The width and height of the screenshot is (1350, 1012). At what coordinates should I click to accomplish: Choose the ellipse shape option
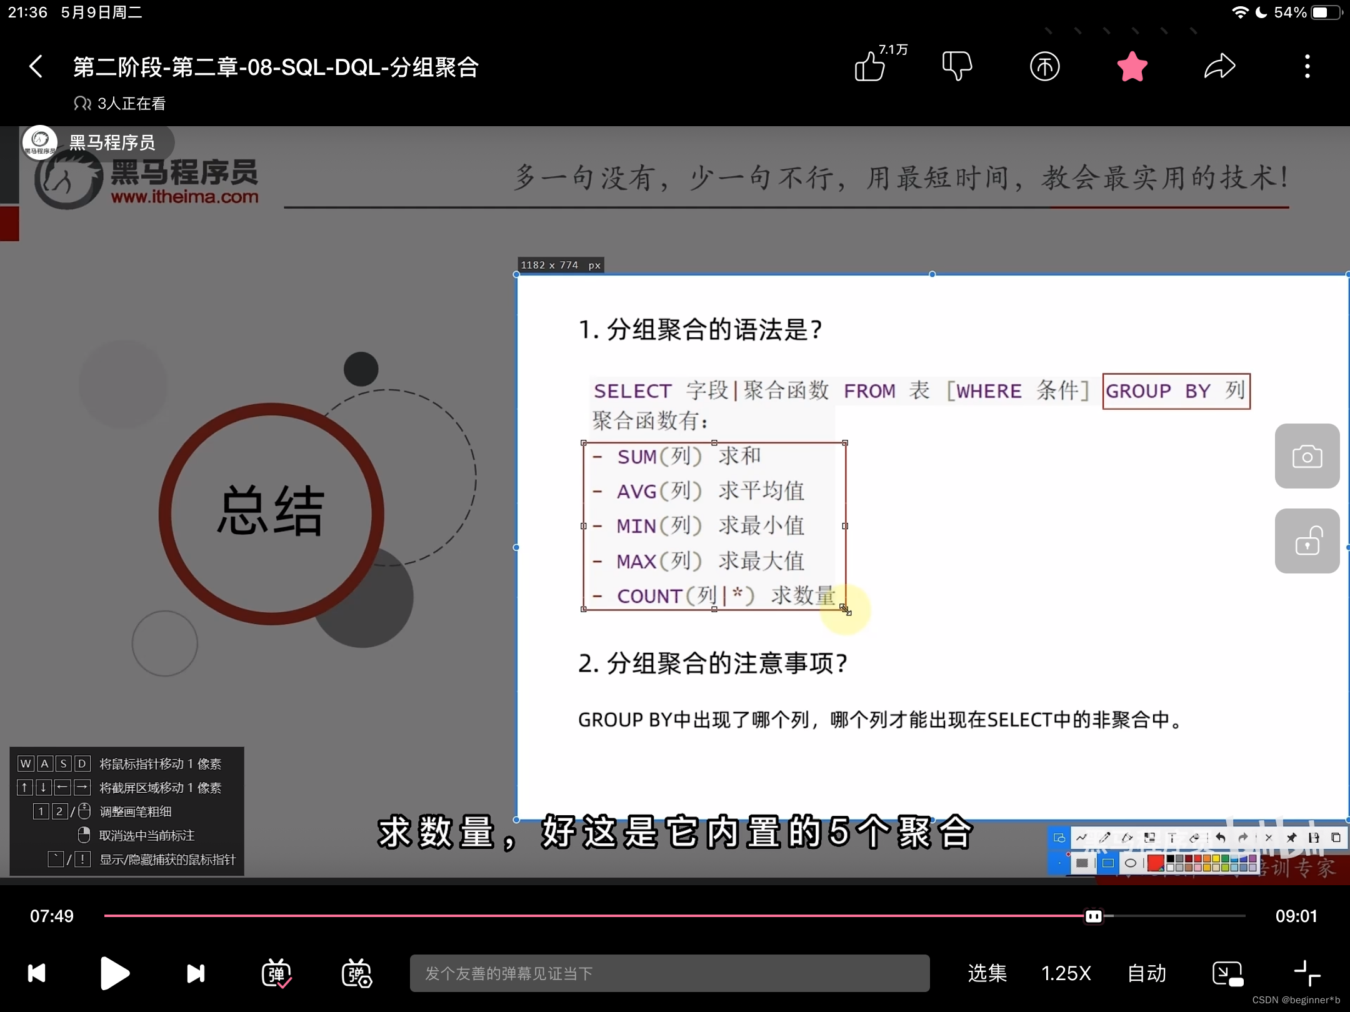click(x=1131, y=863)
